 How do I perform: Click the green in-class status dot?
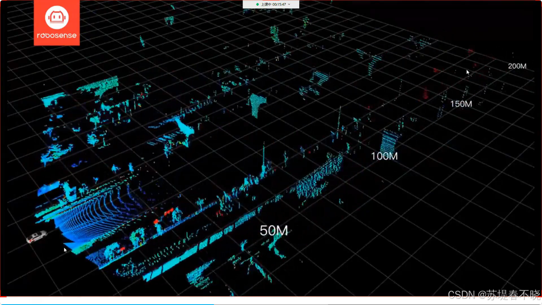pos(257,4)
